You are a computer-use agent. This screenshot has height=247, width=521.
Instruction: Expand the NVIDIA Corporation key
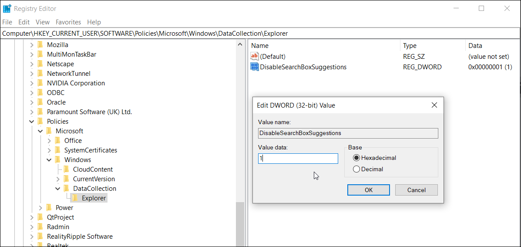[32, 83]
